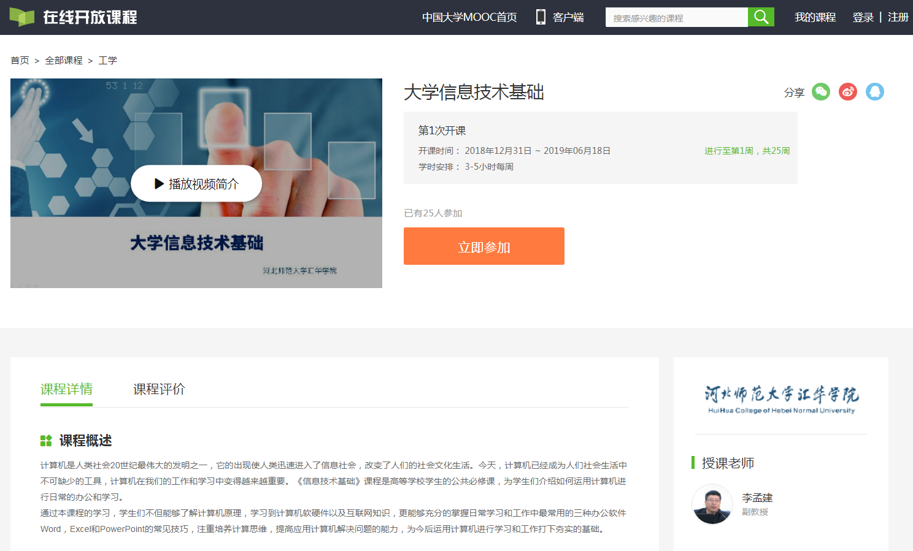Open the 工学 breadcrumb category
Image resolution: width=913 pixels, height=551 pixels.
pyautogui.click(x=108, y=61)
